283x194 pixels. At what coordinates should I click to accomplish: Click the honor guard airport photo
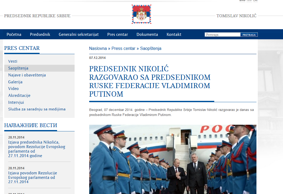click(x=173, y=159)
